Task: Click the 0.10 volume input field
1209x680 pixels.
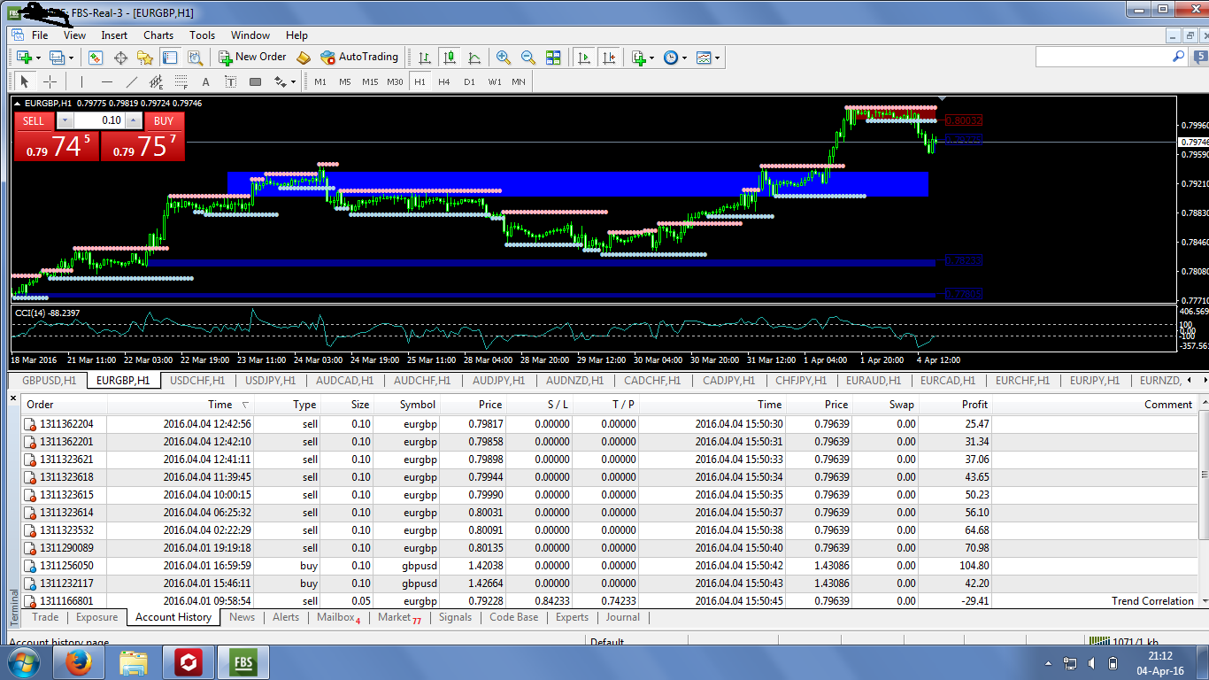Action: coord(98,120)
